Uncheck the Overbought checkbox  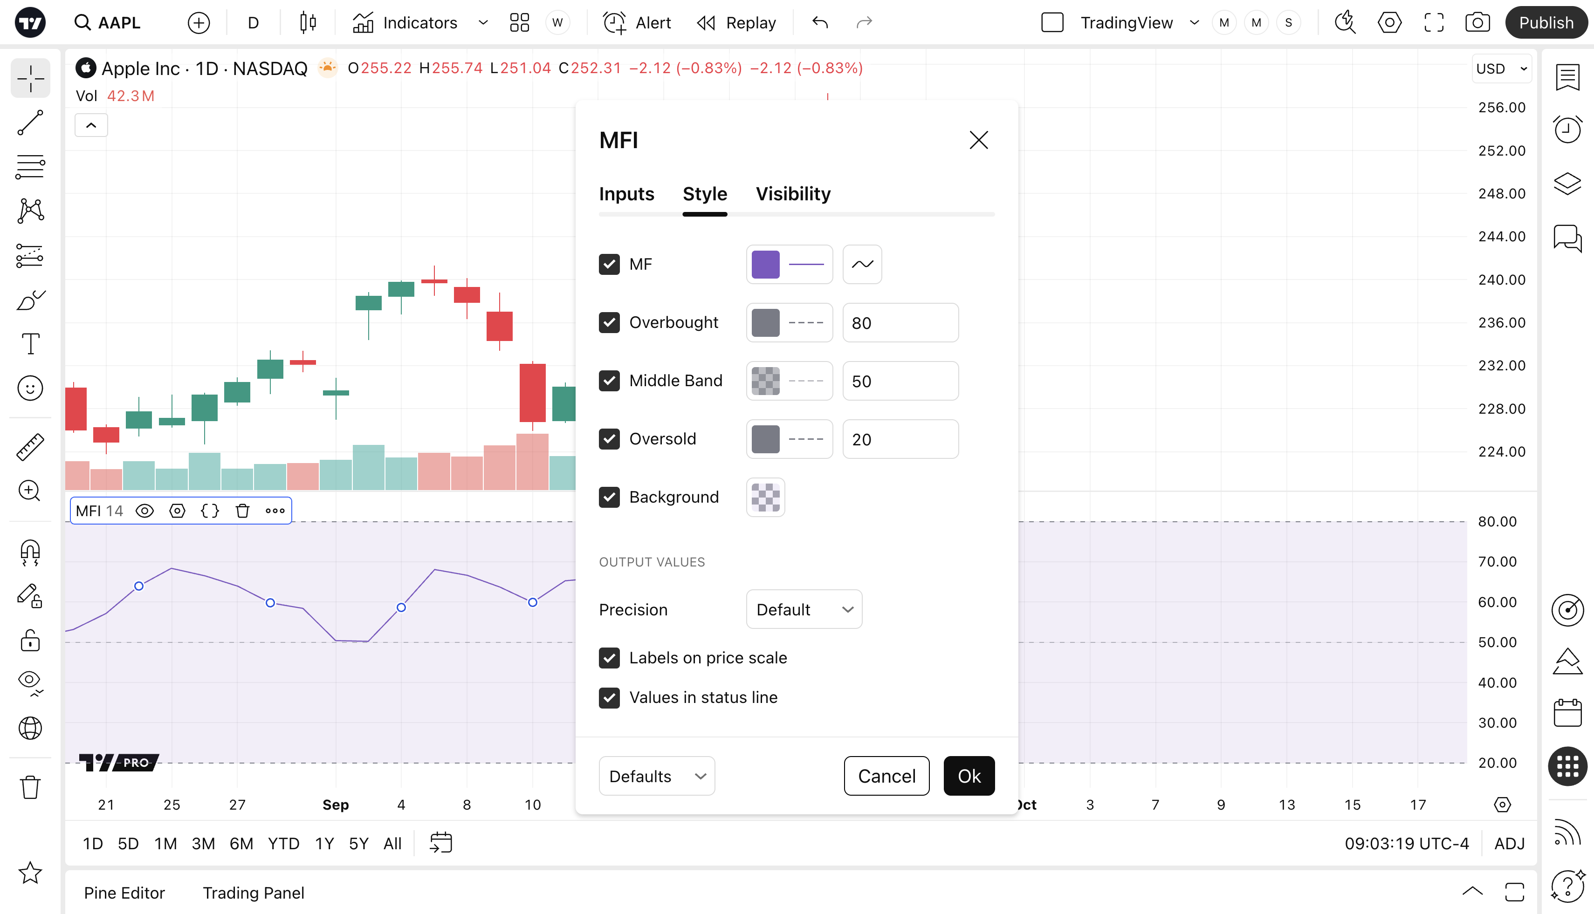pos(609,323)
